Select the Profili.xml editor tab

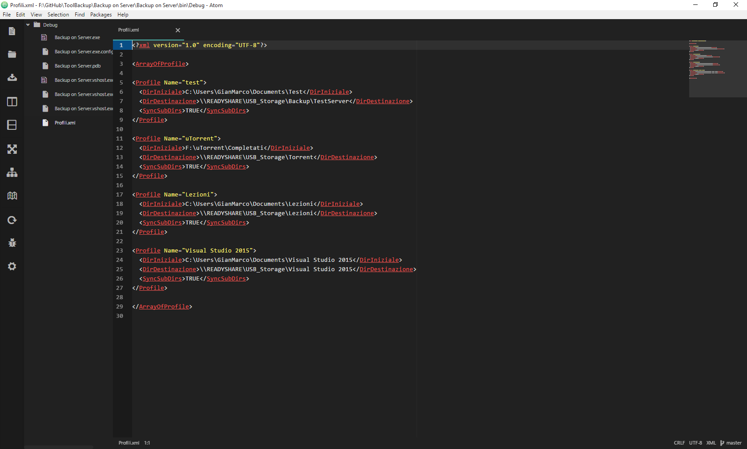(149, 30)
